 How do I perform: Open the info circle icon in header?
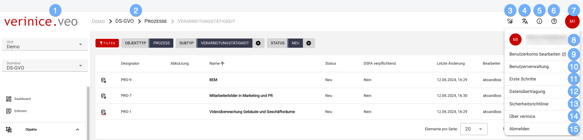point(539,21)
